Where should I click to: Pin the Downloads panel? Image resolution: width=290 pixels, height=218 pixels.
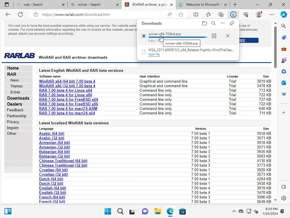(x=232, y=23)
